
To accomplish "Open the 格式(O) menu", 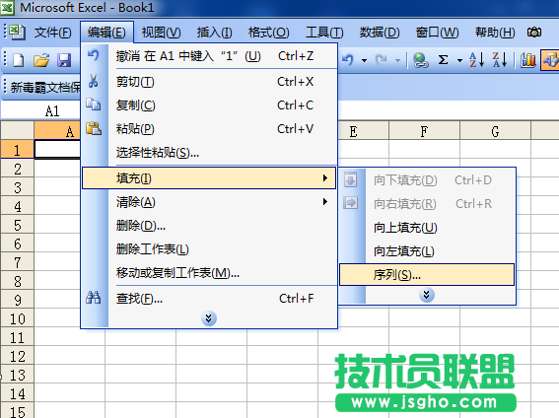I will click(x=268, y=33).
